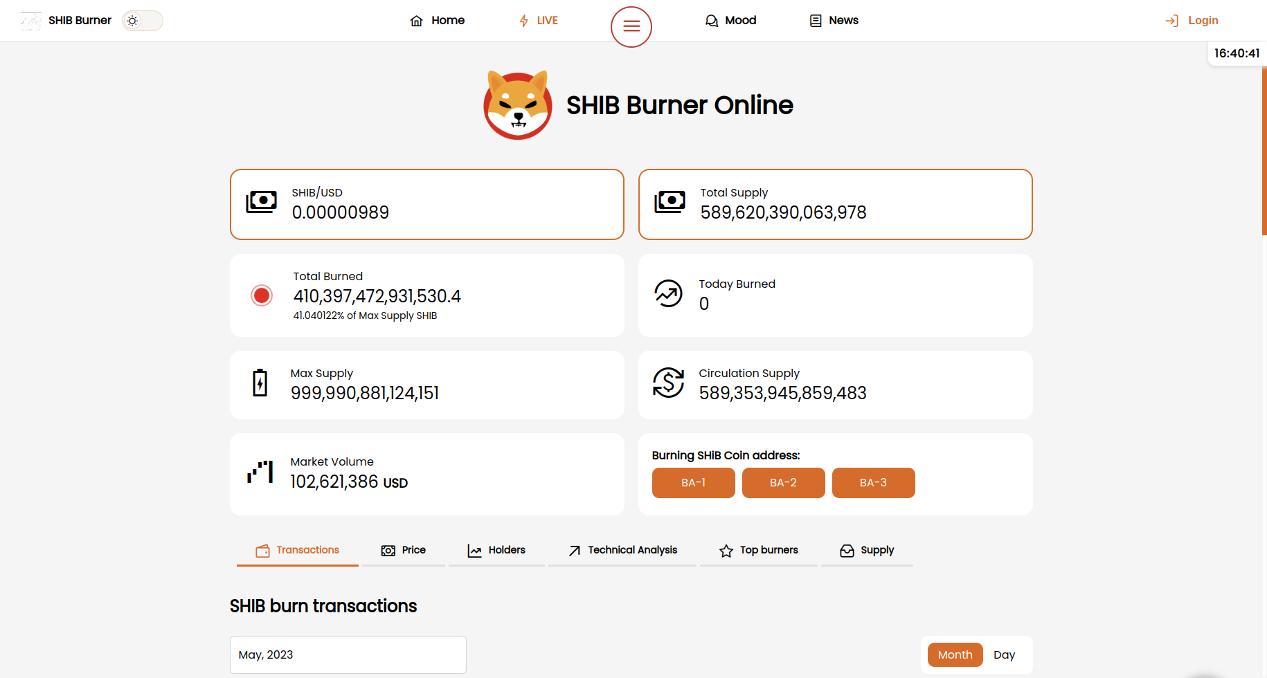1267x678 pixels.
Task: Select the Month view toggle
Action: click(955, 654)
